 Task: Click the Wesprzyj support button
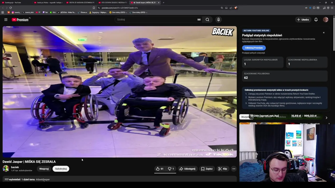[x=44, y=169]
